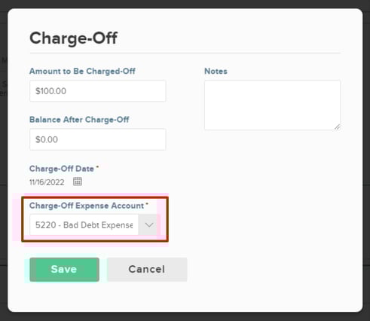Click the Amount to Be Charged-Off label
The width and height of the screenshot is (370, 321).
[x=82, y=72]
